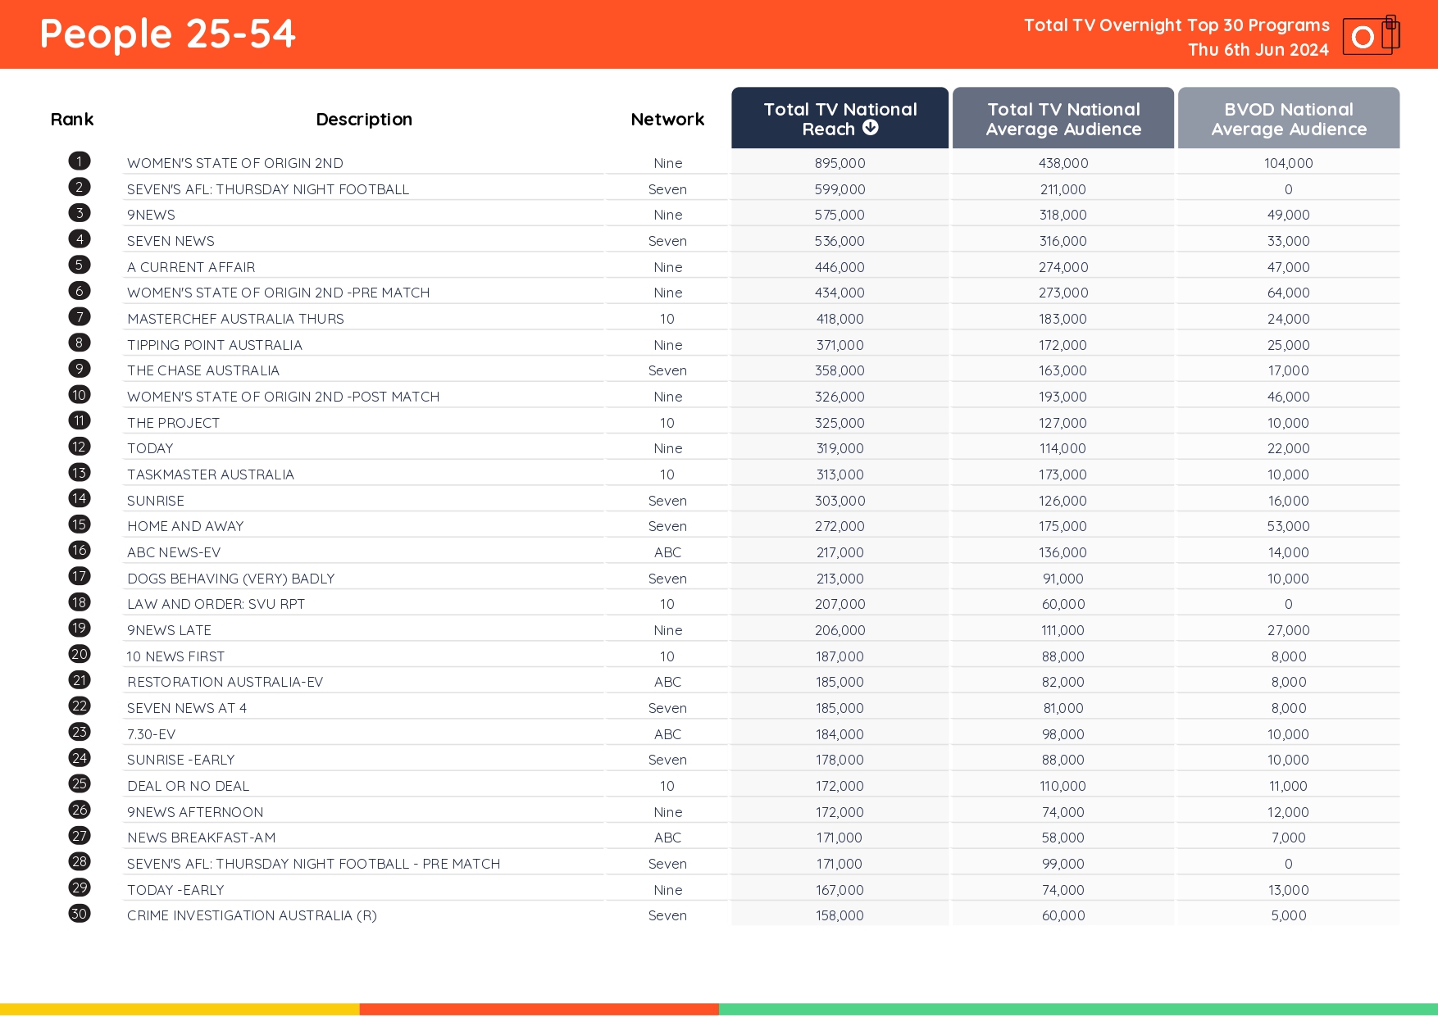Image resolution: width=1438 pixels, height=1017 pixels.
Task: Click the rank 7 badge beside MASTERCHEF AUSTRALIA THURS
Action: [79, 316]
